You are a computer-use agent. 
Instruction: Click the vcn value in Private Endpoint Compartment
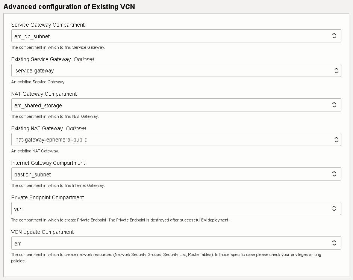point(18,208)
